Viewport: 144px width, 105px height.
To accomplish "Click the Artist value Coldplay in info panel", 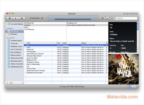I will click(x=114, y=34).
